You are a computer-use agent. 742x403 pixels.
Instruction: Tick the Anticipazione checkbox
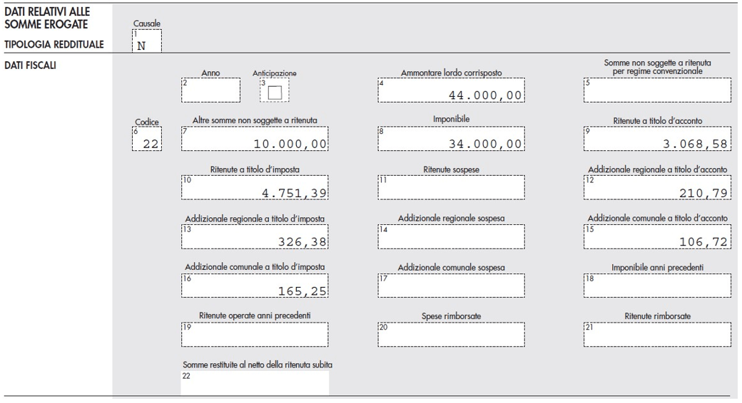[x=275, y=92]
